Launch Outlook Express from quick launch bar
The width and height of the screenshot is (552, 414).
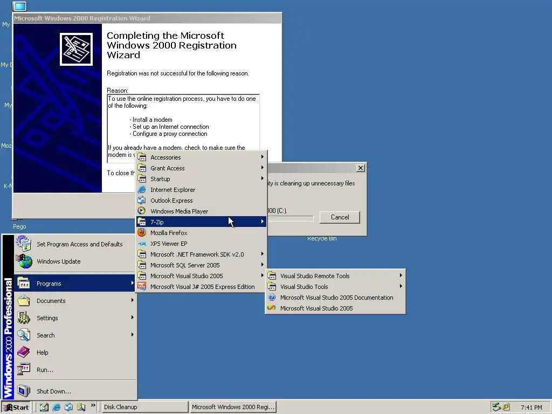click(x=68, y=407)
